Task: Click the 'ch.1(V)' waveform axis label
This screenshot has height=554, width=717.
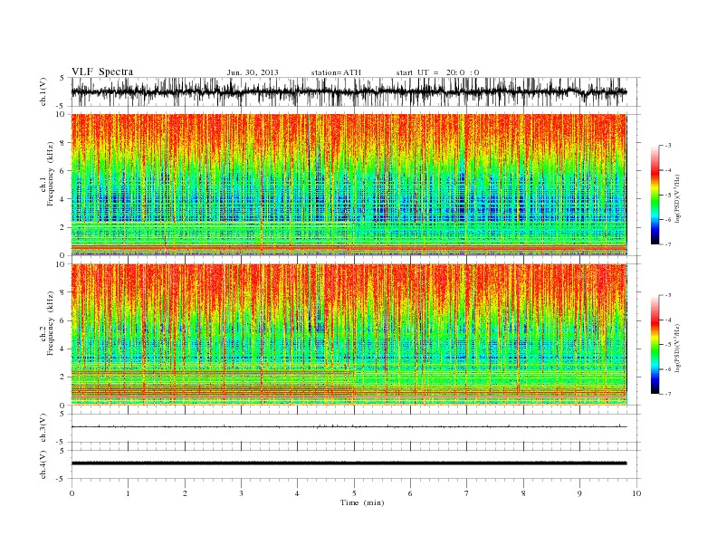Action: coord(43,91)
